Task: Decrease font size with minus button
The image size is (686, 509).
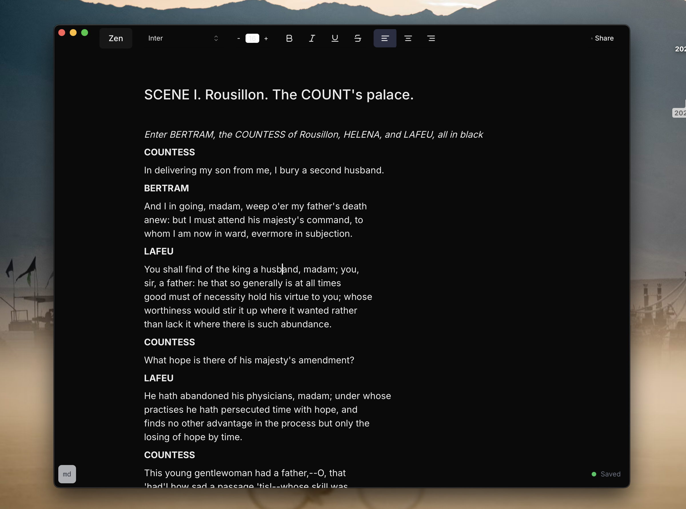Action: [x=238, y=38]
